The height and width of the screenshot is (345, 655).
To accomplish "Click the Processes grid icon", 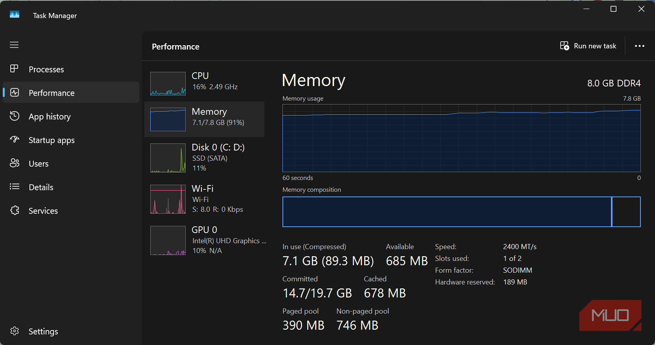I will click(x=14, y=69).
